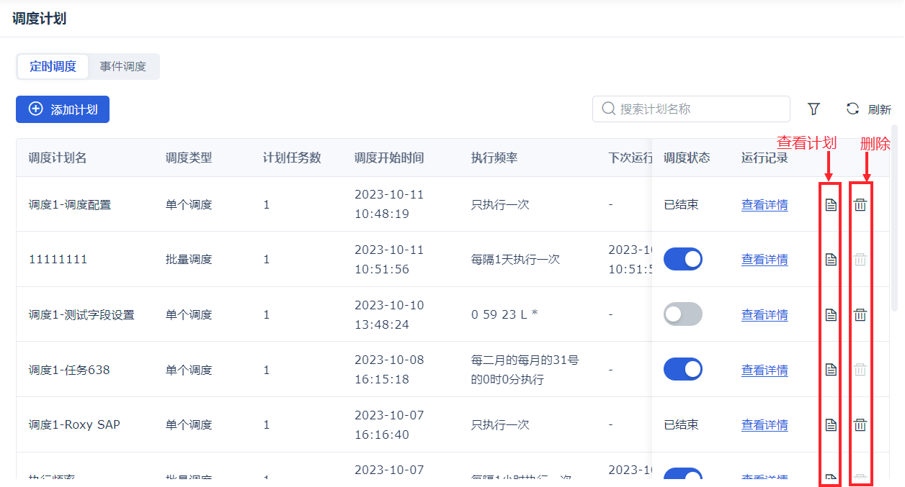
Task: Click the refresh icon beside 刷新
Action: (852, 109)
